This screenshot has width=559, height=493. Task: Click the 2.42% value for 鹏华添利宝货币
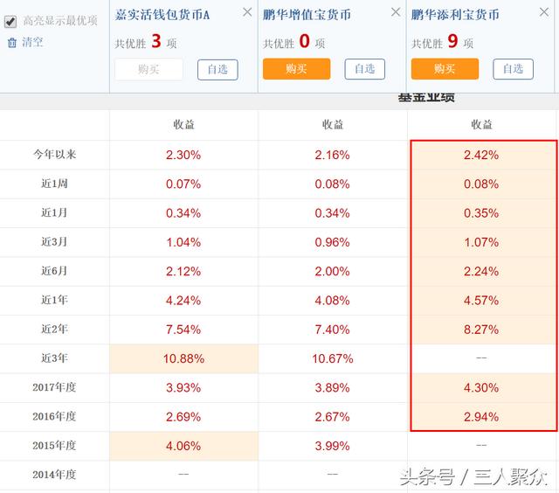pos(481,155)
